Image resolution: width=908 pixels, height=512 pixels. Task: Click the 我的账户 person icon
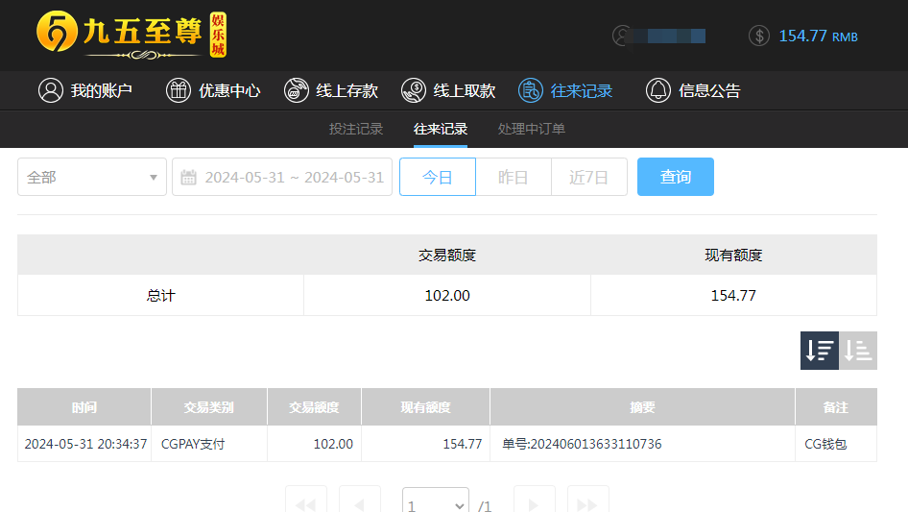(x=50, y=90)
